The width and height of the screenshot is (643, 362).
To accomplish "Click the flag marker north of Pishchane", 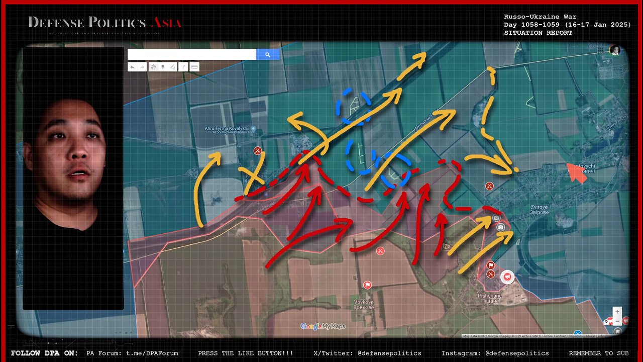I will coord(491,265).
